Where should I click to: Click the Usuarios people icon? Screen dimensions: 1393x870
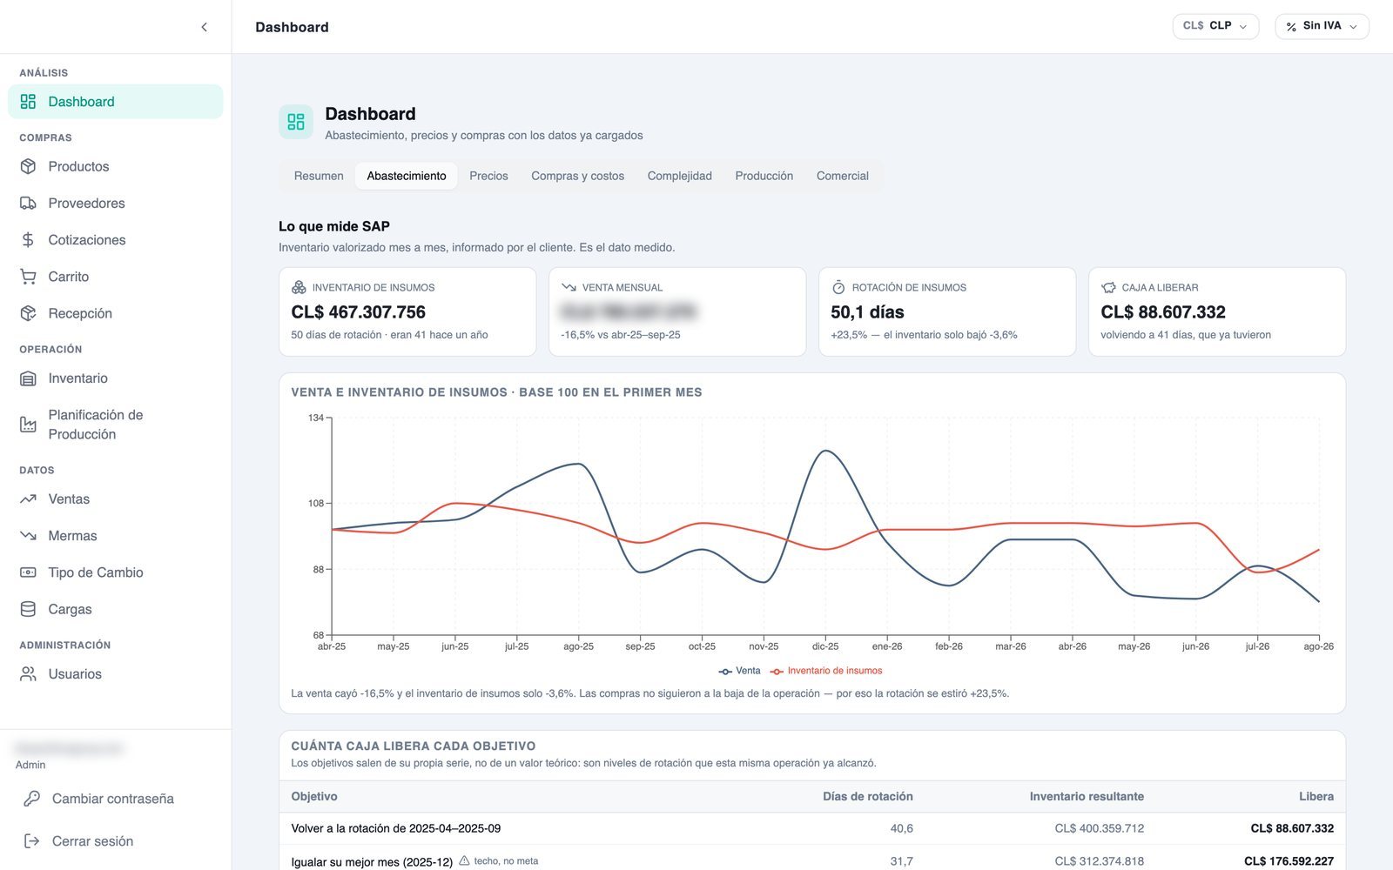click(28, 674)
